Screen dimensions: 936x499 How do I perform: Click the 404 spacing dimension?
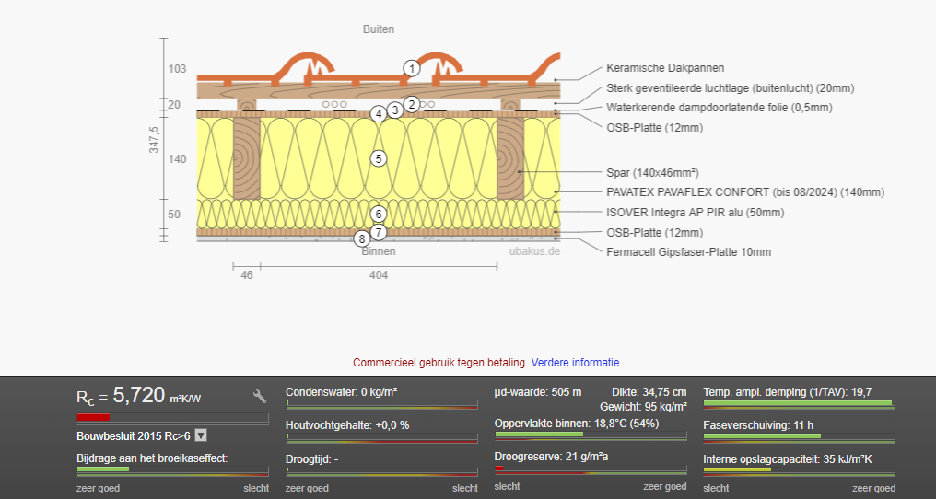[x=379, y=275]
